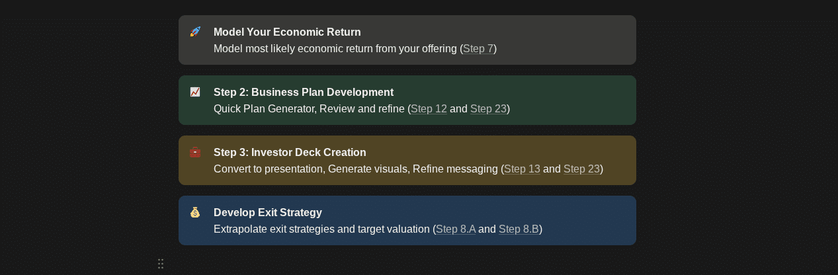838x275 pixels.
Task: Click the six-dot drag handle below the callouts
Action: pyautogui.click(x=161, y=264)
